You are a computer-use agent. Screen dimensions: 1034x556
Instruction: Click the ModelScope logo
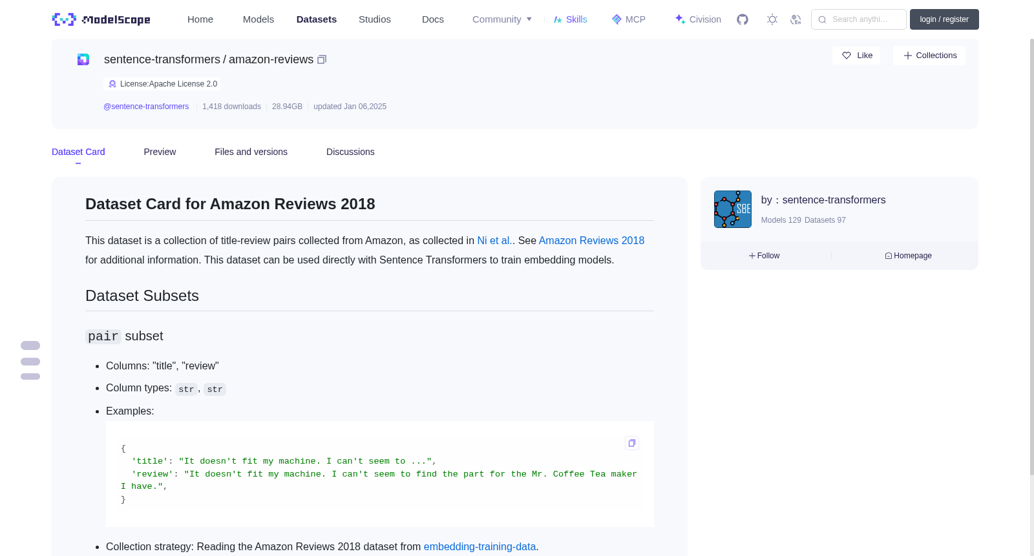click(101, 19)
